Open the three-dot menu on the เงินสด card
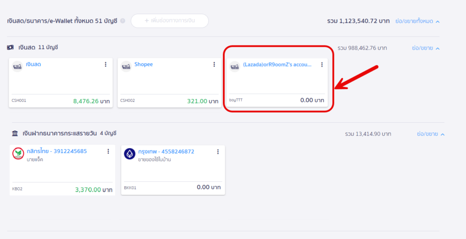 click(x=106, y=65)
